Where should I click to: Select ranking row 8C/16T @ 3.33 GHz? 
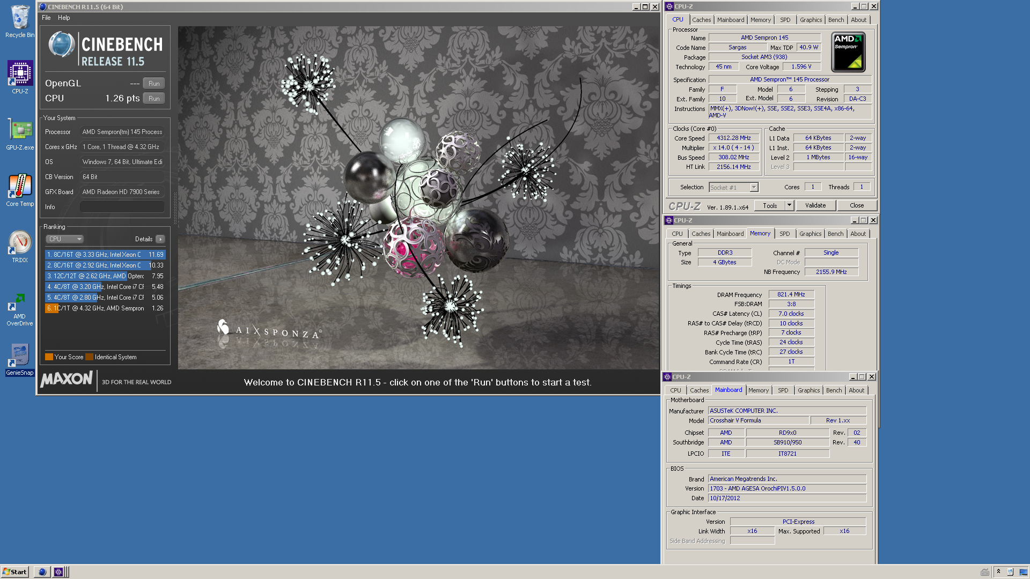[105, 255]
